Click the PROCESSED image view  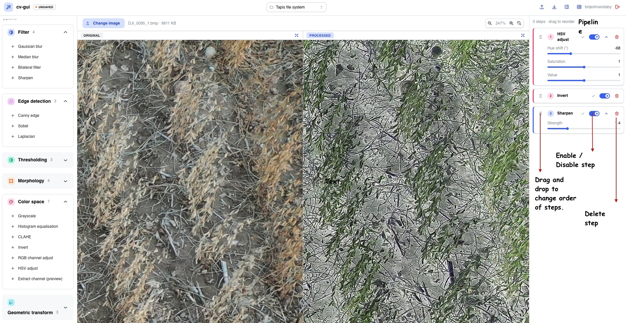coord(416,181)
